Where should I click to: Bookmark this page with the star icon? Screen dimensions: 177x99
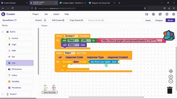[145, 8]
